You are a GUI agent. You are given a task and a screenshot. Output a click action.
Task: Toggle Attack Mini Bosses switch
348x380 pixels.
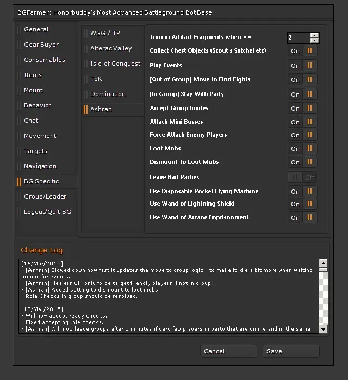point(302,122)
